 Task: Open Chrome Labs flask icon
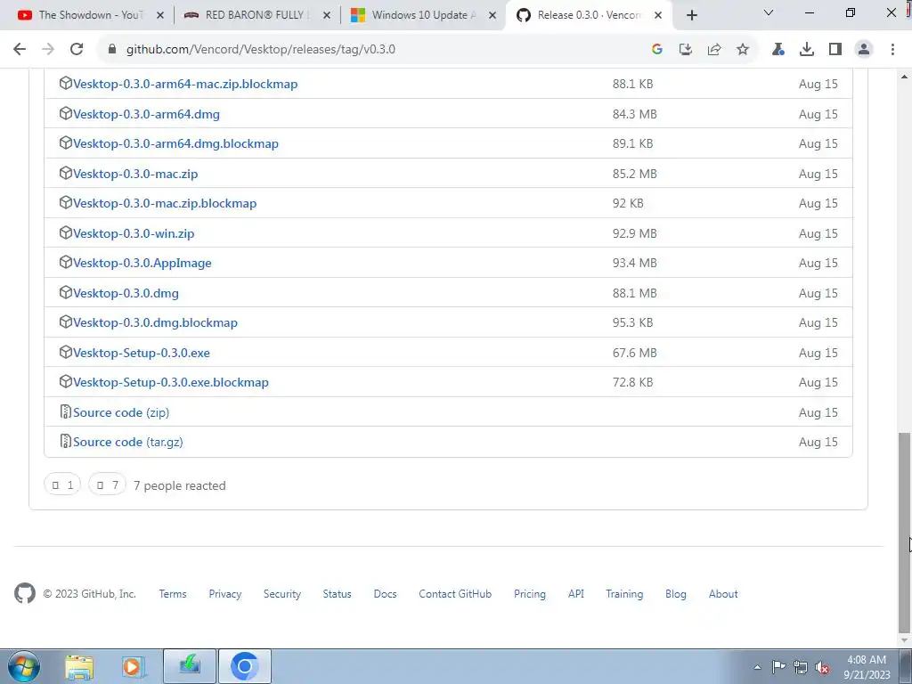click(778, 50)
